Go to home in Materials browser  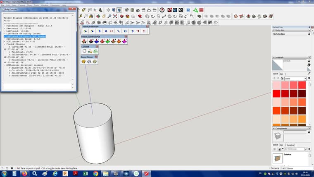click(x=282, y=79)
